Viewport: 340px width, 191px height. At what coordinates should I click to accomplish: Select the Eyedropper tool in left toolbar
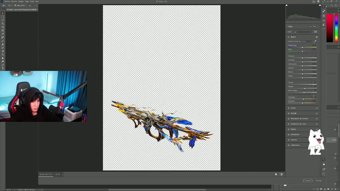click(x=3, y=34)
